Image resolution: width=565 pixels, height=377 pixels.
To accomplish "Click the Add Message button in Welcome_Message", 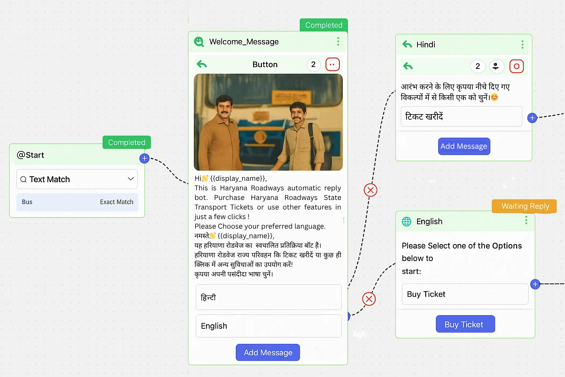I will (x=268, y=352).
